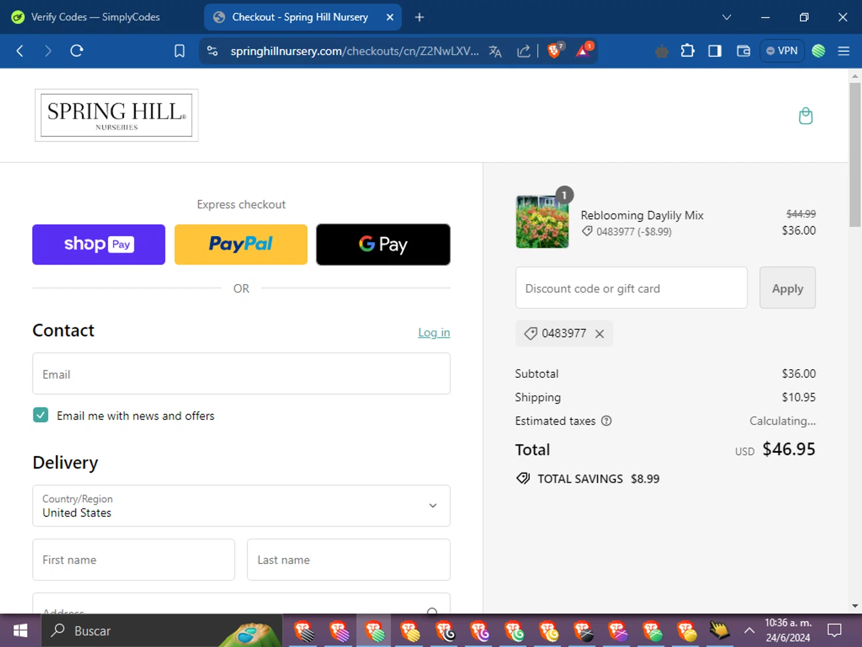
Task: Open the green striped profile icon
Action: coord(818,51)
